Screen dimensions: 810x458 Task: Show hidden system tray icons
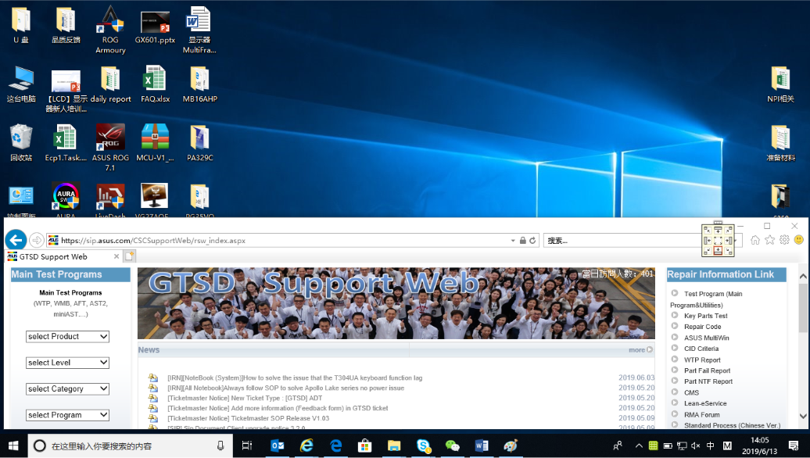click(639, 445)
